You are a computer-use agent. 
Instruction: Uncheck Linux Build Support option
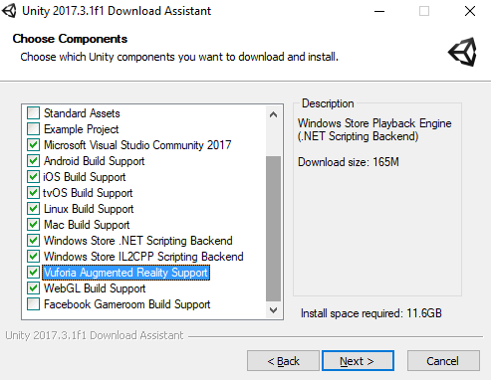33,209
